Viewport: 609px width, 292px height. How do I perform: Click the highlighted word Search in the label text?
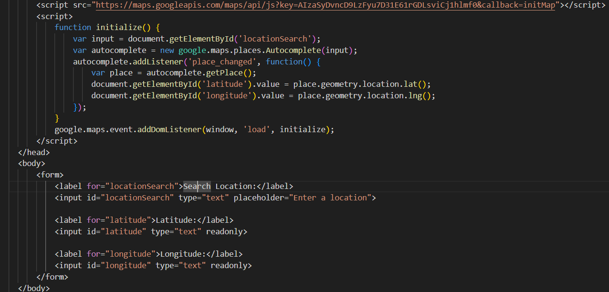tap(197, 186)
